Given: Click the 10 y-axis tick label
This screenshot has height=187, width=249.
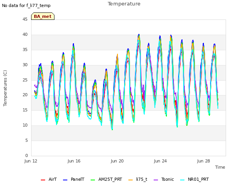Looking at the screenshot, I should click(25, 125).
